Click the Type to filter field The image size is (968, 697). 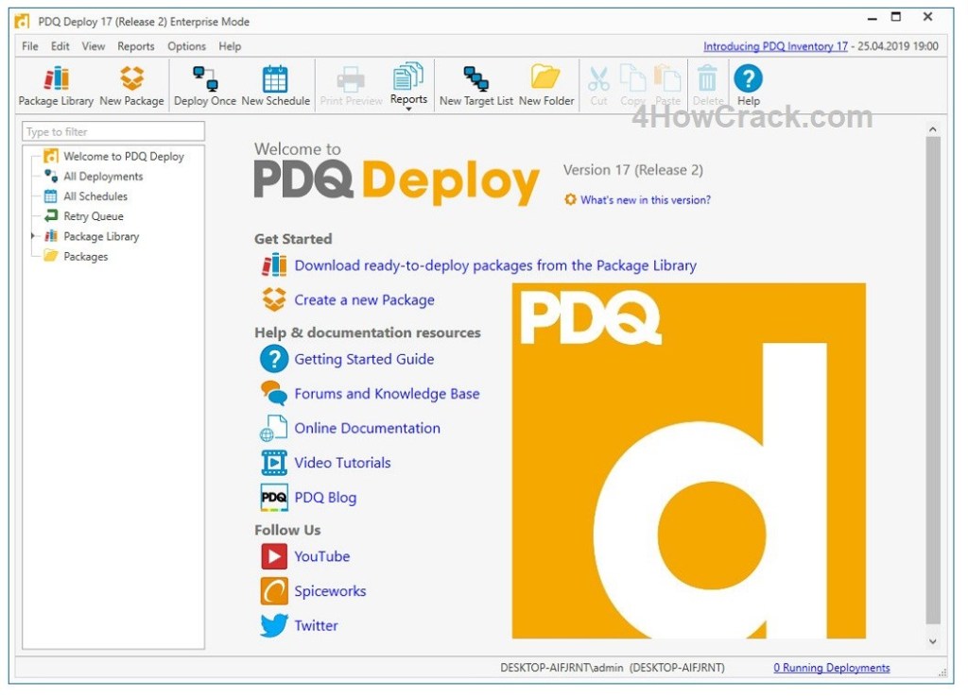point(113,131)
